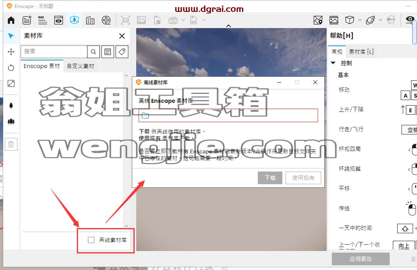Viewport: 417px width, 270px height.
Task: Open the BIM info mode icon
Action: coord(42,20)
